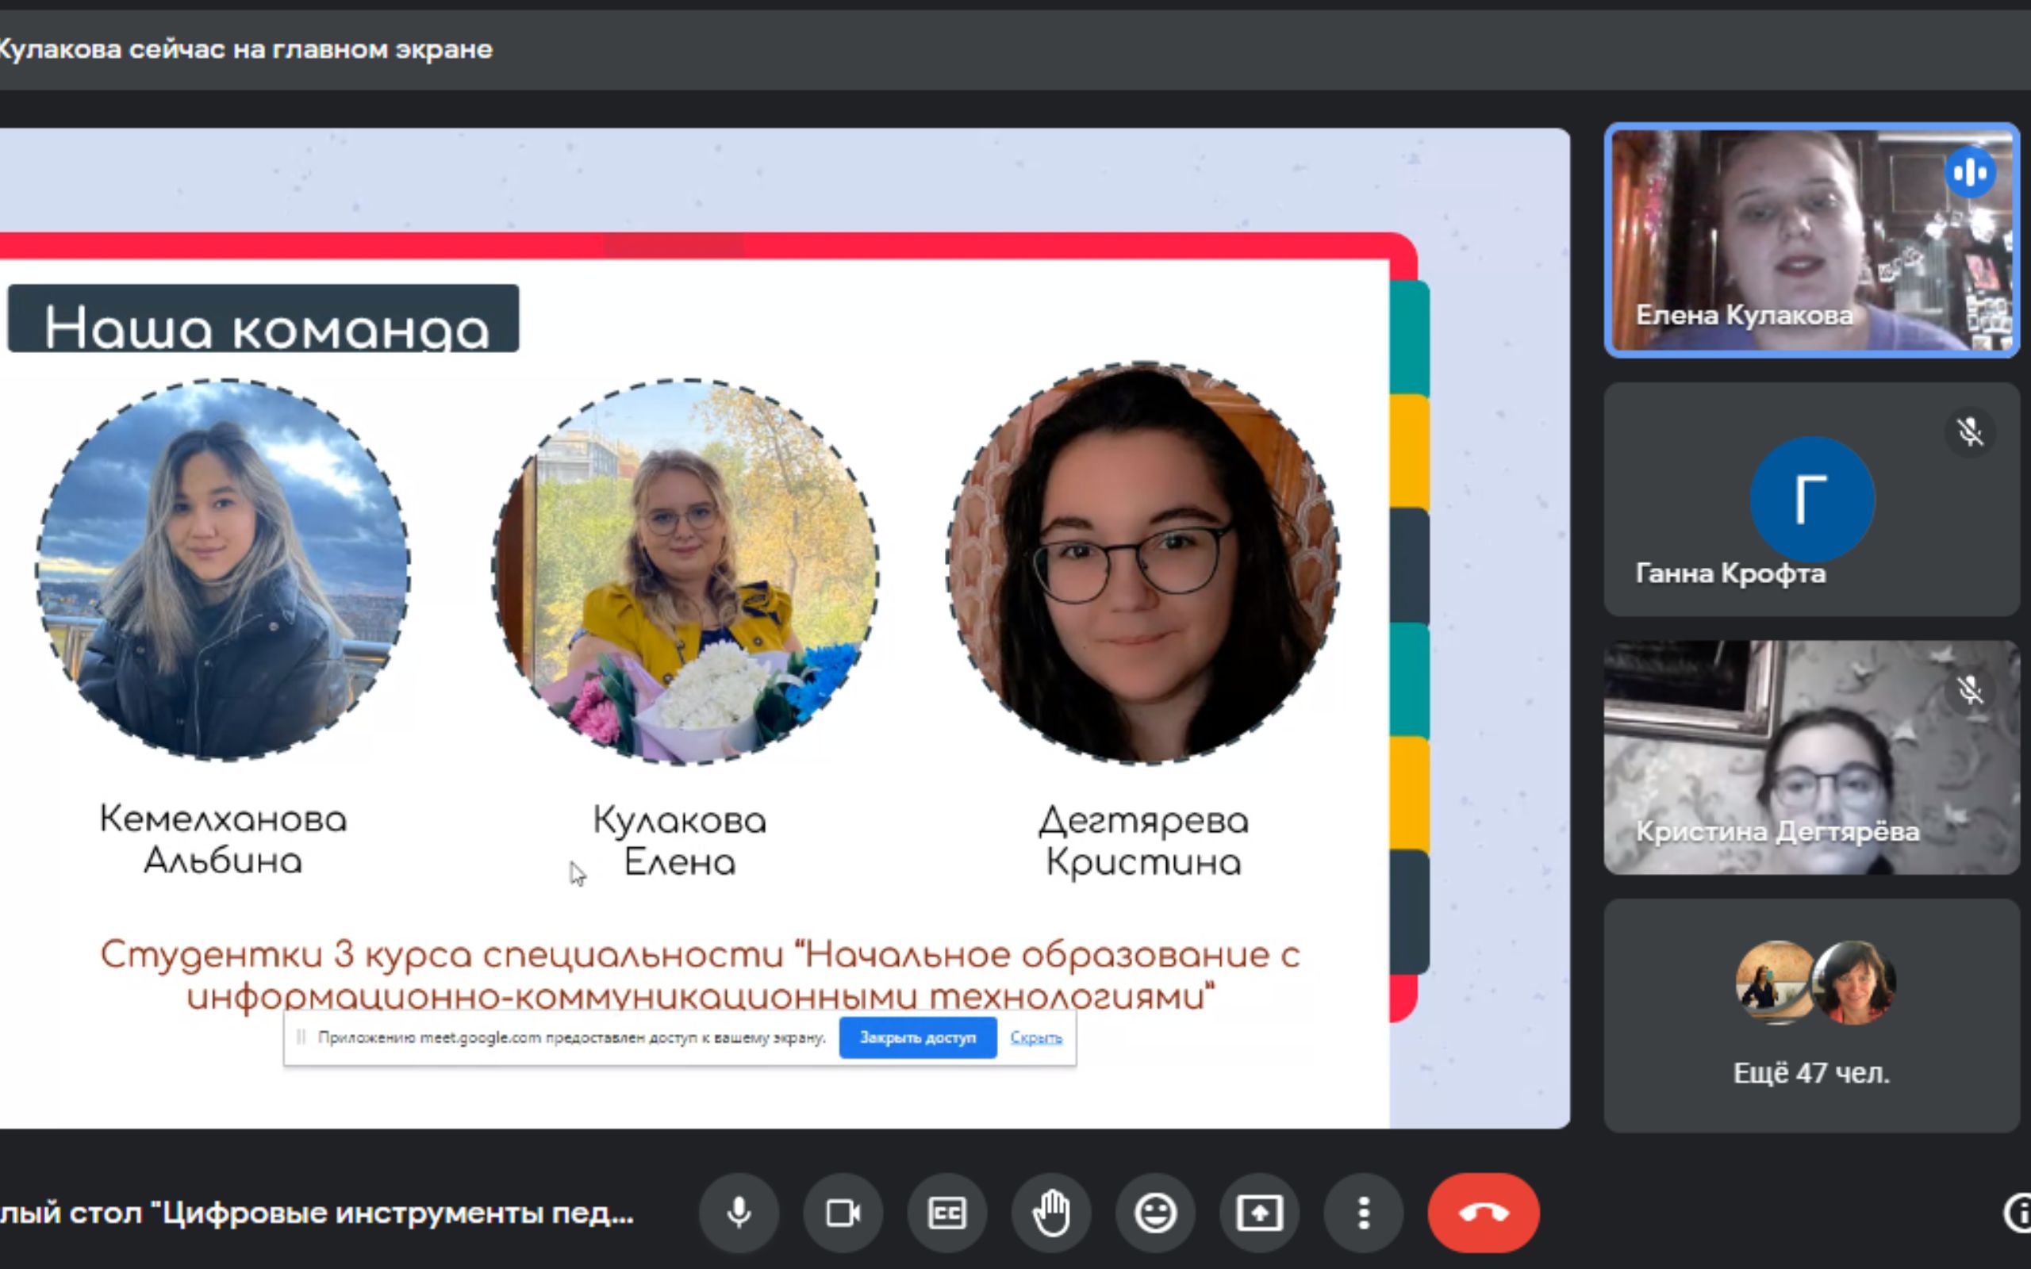The height and width of the screenshot is (1269, 2031).
Task: Select Кристина Дегтярёва video tile
Action: (1811, 757)
